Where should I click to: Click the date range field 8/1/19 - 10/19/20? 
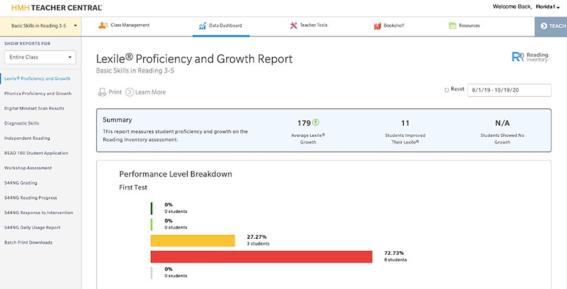click(x=509, y=90)
